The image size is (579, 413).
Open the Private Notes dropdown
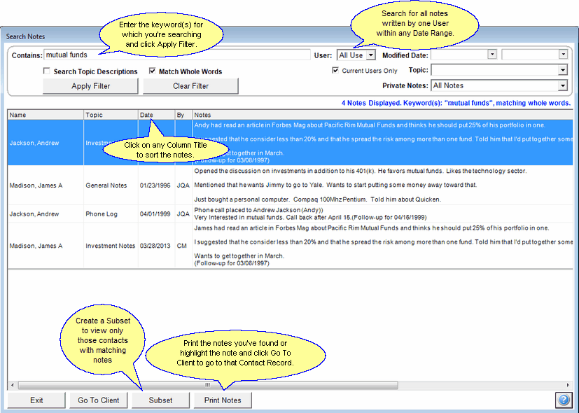pos(562,85)
